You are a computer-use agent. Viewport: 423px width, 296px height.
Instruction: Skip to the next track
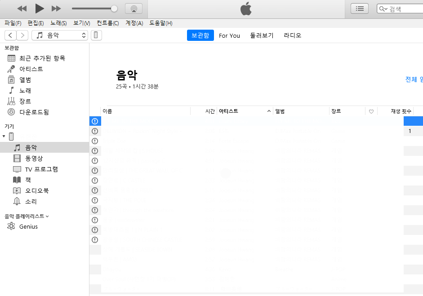click(56, 9)
